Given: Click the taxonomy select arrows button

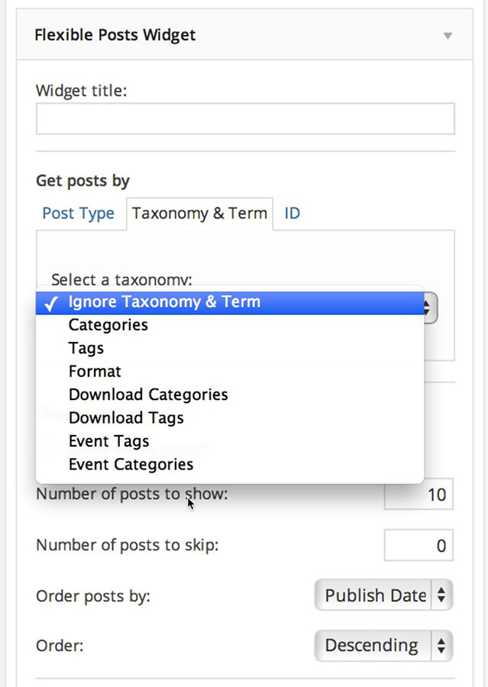Looking at the screenshot, I should point(429,307).
